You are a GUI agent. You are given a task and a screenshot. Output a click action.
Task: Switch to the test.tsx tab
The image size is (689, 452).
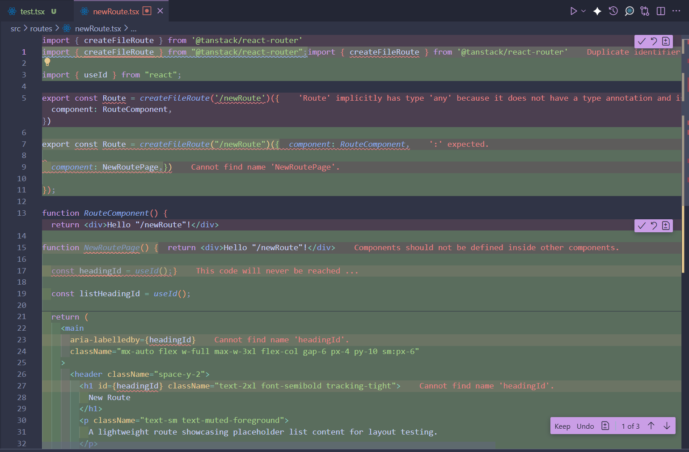[x=32, y=12]
